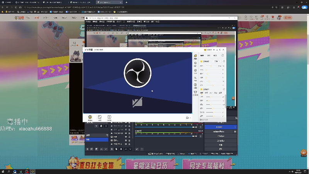Open mixer options menu below OBS audio mixer
Screen dimensions: 309x174
pos(142,149)
